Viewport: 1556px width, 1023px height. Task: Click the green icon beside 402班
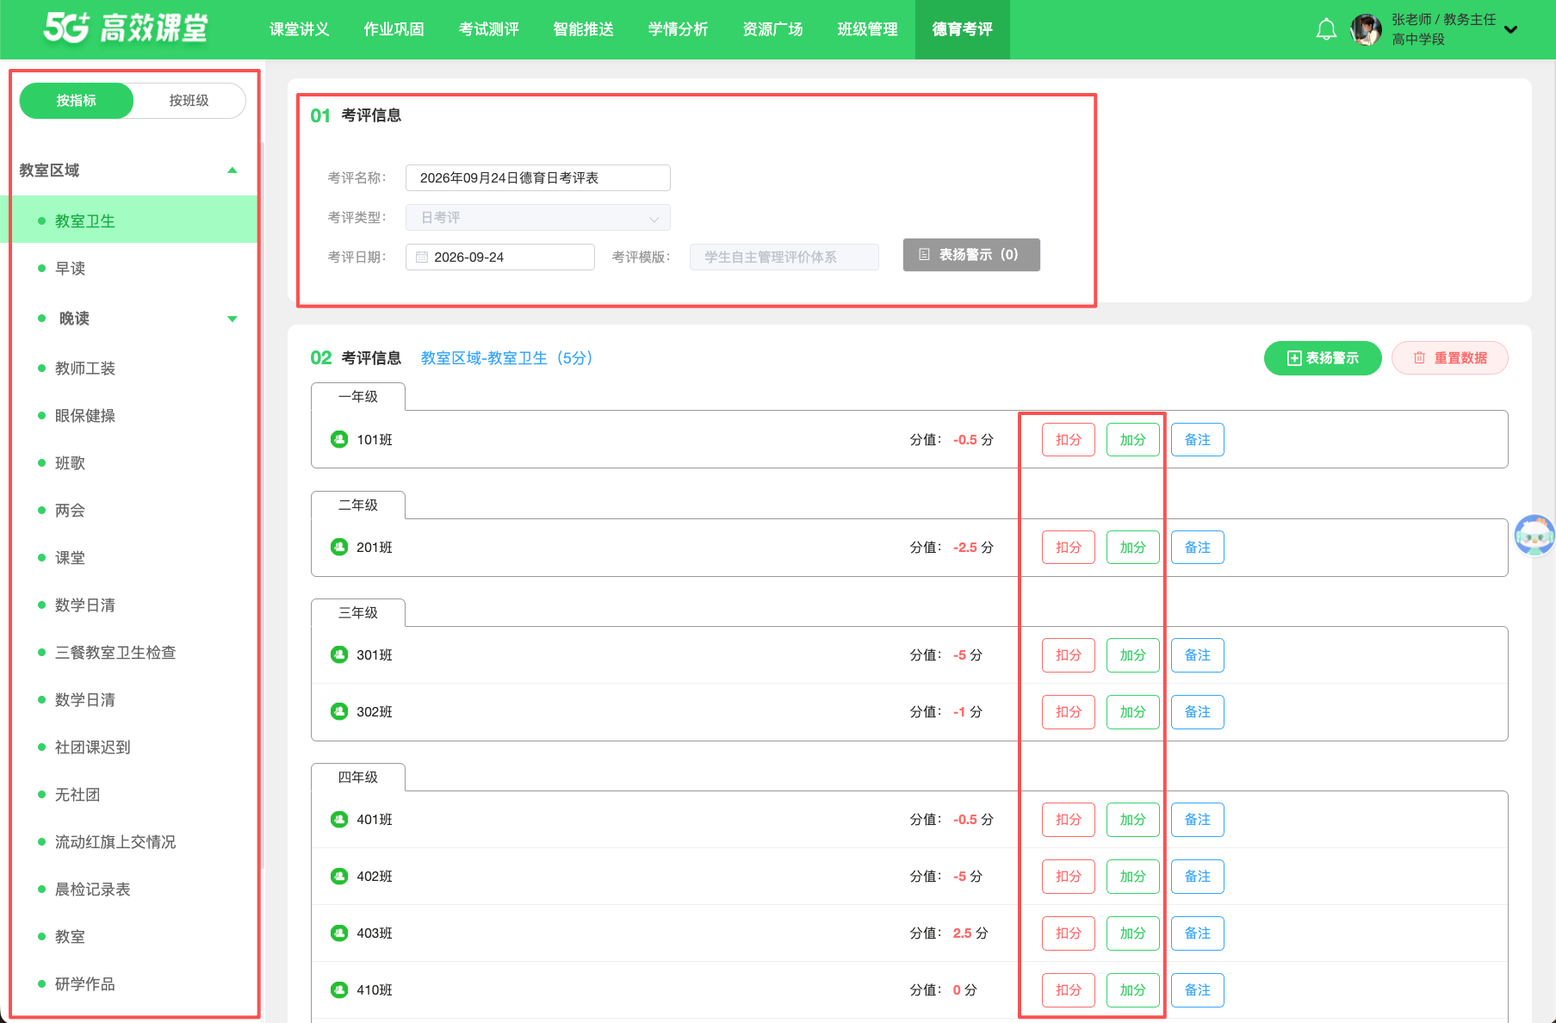pos(339,876)
